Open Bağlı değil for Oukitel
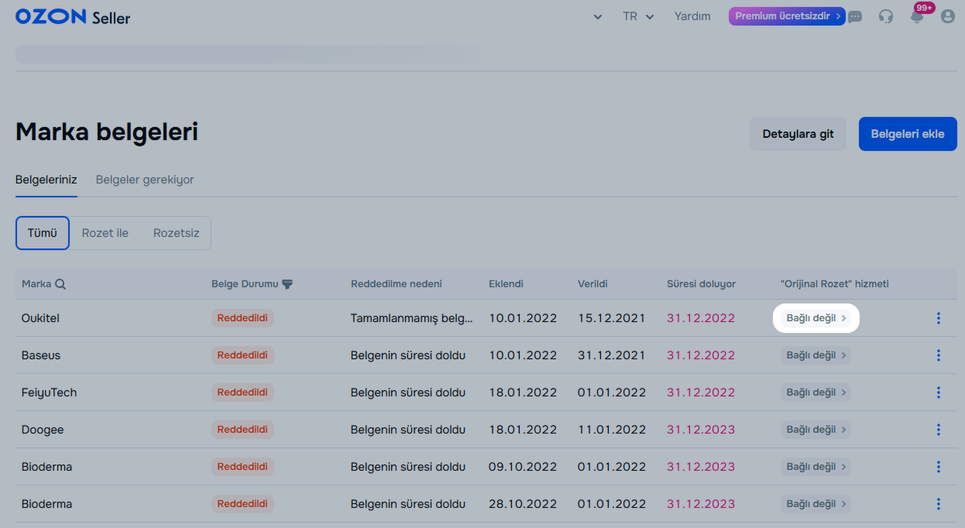The height and width of the screenshot is (528, 965). tap(816, 318)
